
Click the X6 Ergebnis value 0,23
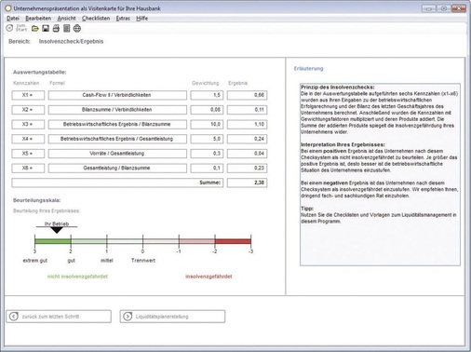[247, 168]
